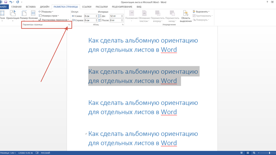Open the ФАЙЛ tab

point(3,7)
